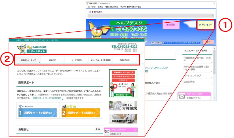Image resolution: width=234 pixels, height=138 pixels.
Task: Click the vertical scrollbar thumb in the menu window
Action: [214, 62]
